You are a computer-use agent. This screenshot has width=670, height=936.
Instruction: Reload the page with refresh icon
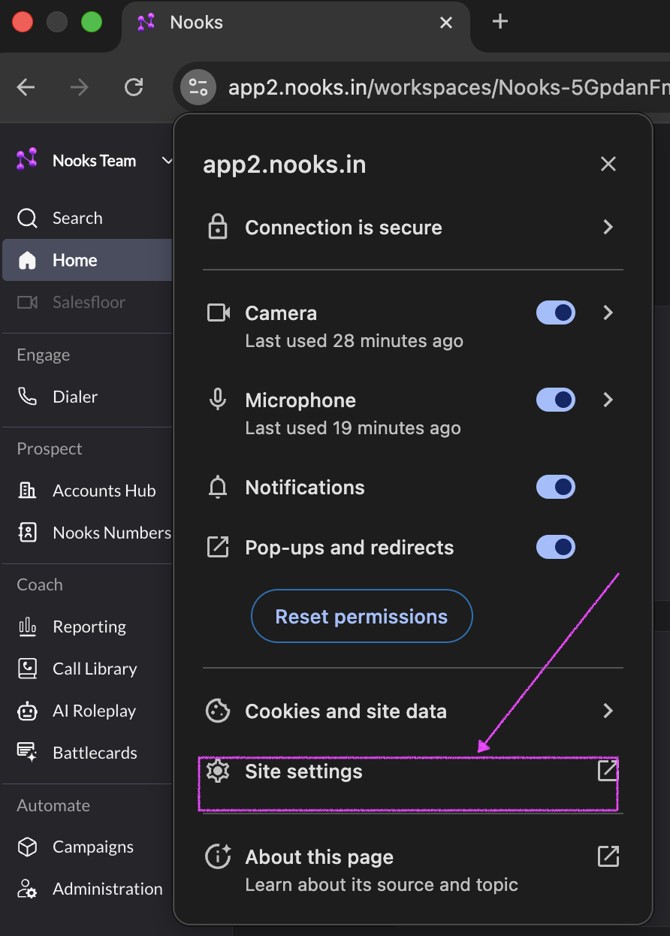click(x=134, y=88)
